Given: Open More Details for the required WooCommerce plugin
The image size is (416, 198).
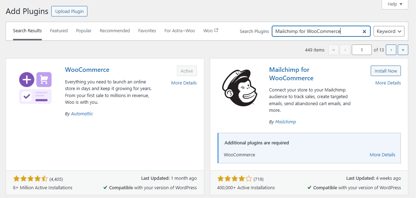Looking at the screenshot, I should [x=383, y=155].
